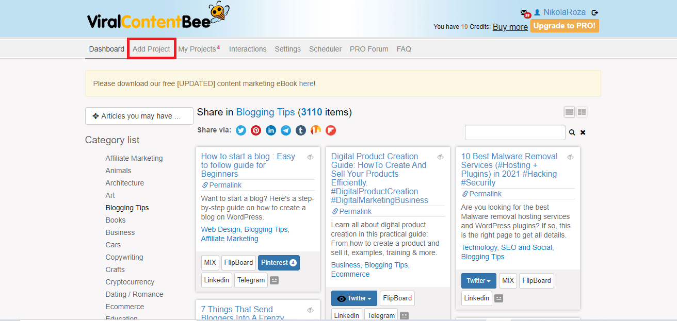Share via the Telegram icon
This screenshot has height=321, width=677.
(x=286, y=130)
